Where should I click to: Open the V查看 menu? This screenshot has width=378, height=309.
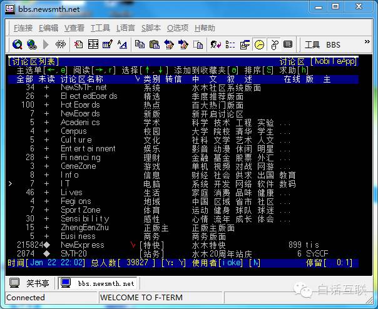[74, 28]
